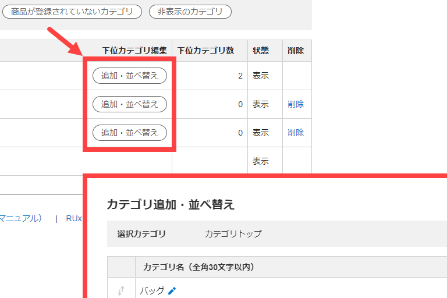Select 商品が登録されていないカテゴリ filter button
This screenshot has height=298, width=447.
coord(72,12)
